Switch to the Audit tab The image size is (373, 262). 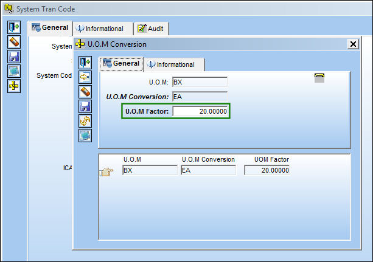tap(151, 29)
